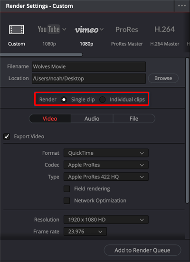Click the 1080p label under YouTube
The width and height of the screenshot is (190, 262).
[x=49, y=44]
